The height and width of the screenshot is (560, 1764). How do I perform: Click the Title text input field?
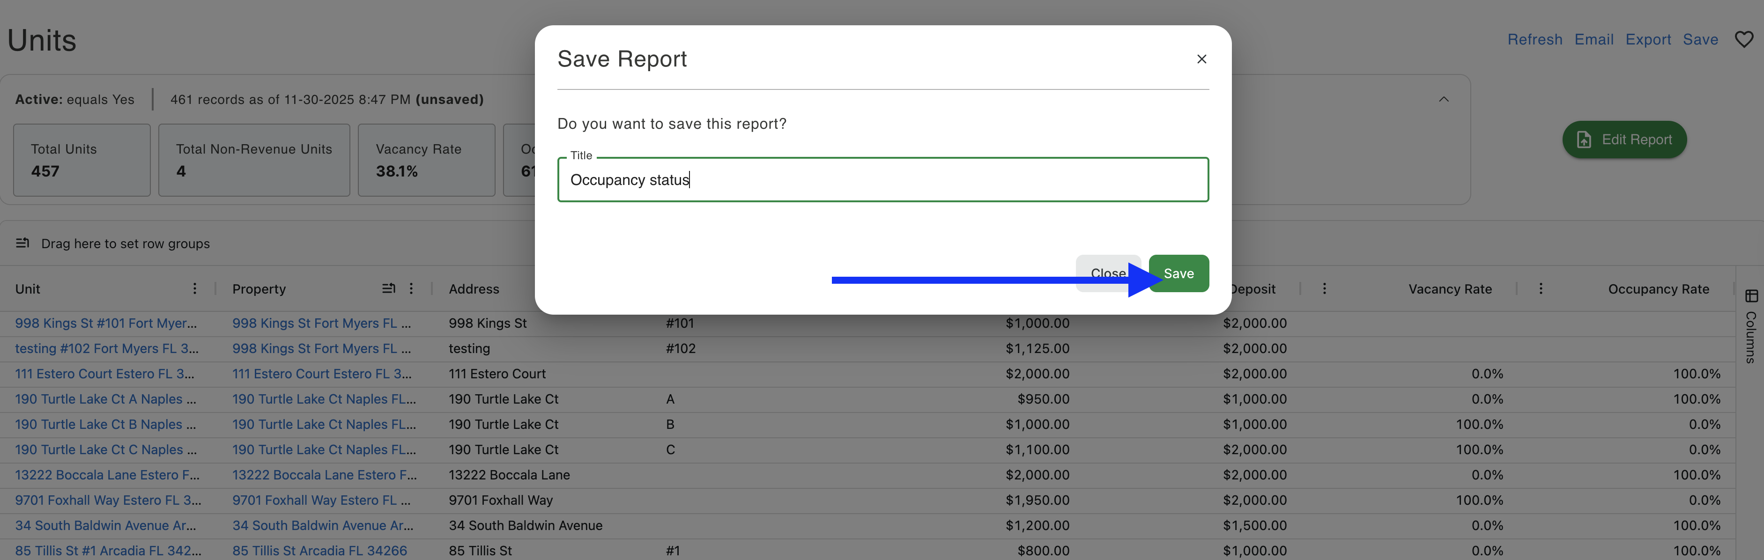point(882,180)
